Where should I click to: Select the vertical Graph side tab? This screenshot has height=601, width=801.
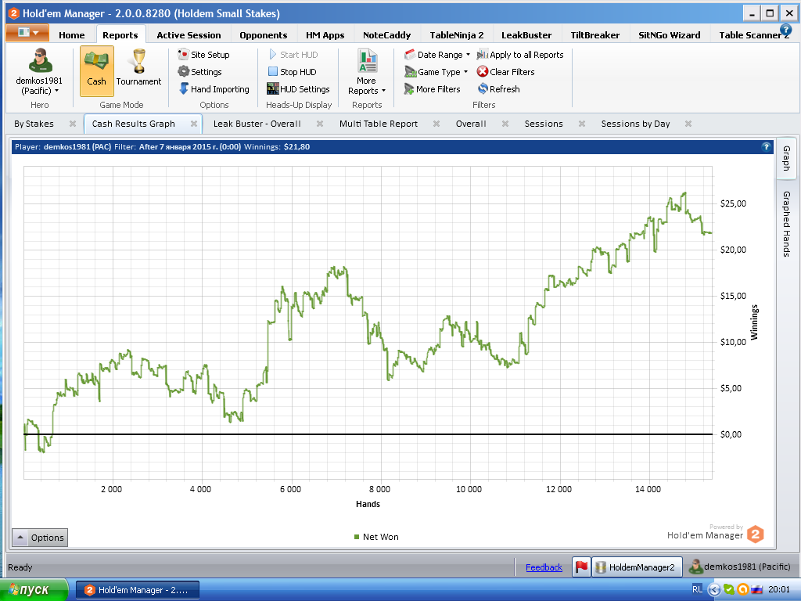(x=787, y=158)
